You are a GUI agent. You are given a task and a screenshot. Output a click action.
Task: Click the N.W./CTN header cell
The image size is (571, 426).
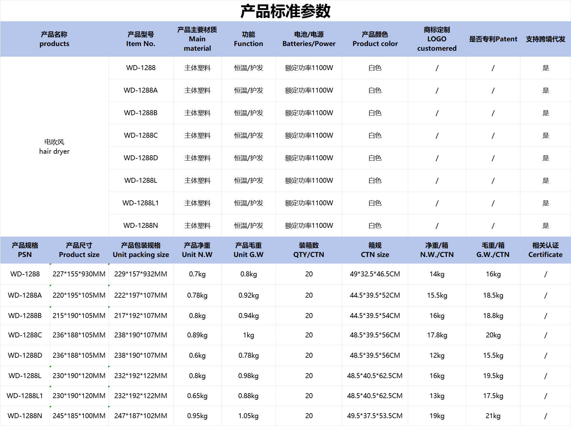click(x=437, y=250)
